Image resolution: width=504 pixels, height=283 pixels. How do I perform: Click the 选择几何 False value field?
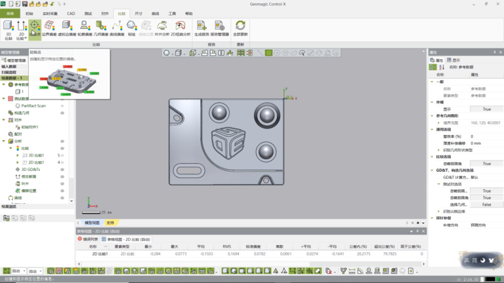tap(487, 204)
